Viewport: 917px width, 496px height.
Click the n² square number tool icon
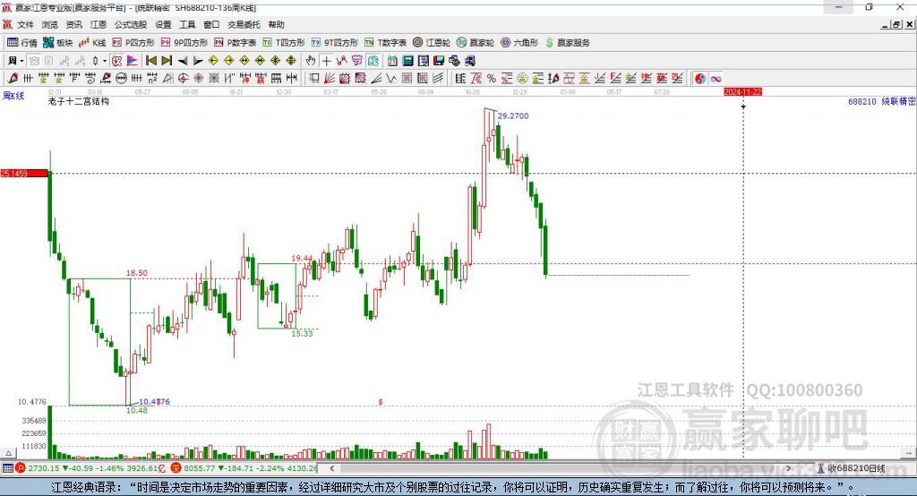coord(152,79)
